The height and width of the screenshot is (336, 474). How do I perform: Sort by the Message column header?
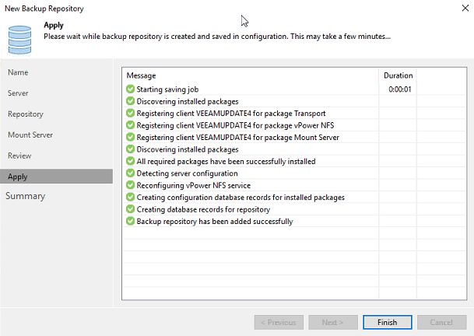point(249,75)
